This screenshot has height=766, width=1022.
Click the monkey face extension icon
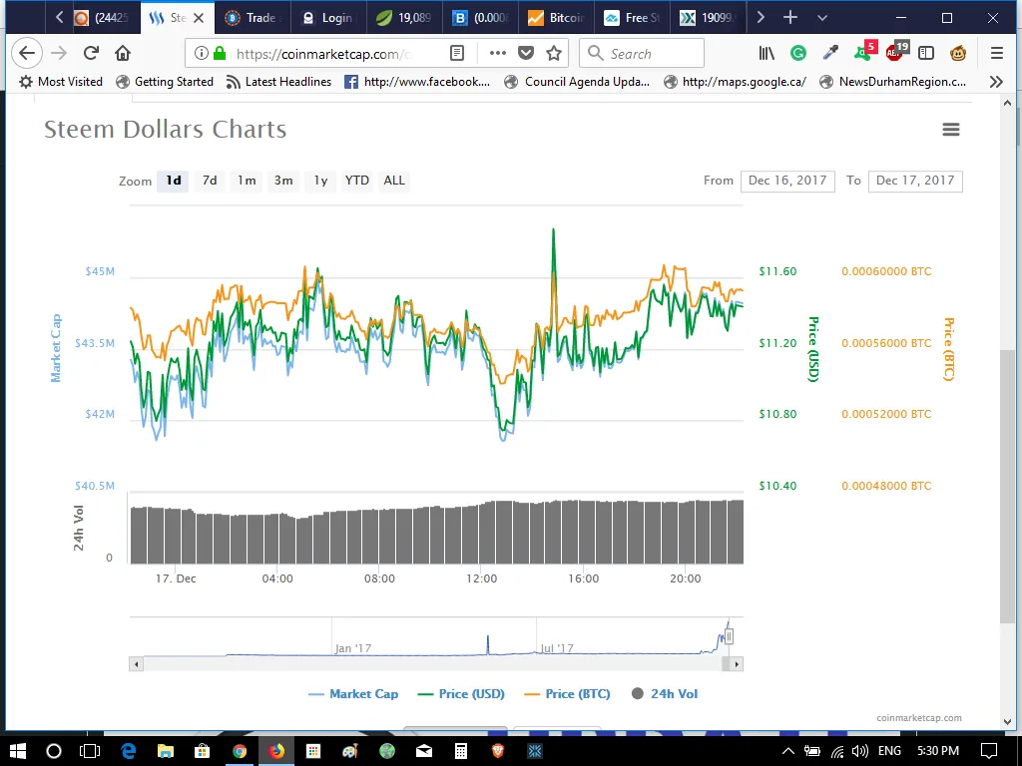click(958, 54)
